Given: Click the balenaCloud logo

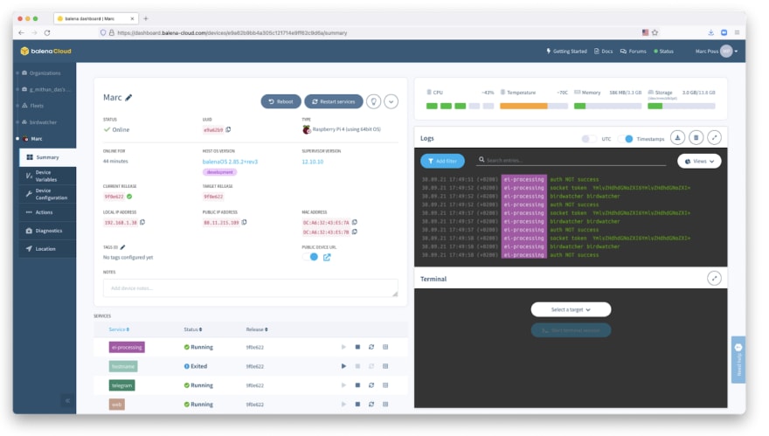Looking at the screenshot, I should (x=45, y=51).
